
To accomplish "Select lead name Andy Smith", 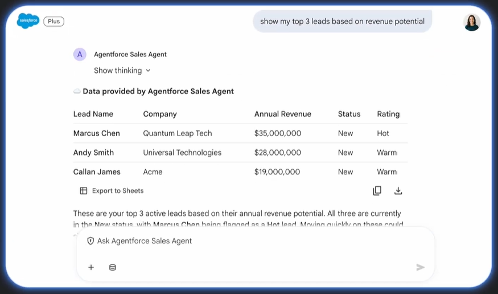I will click(93, 153).
